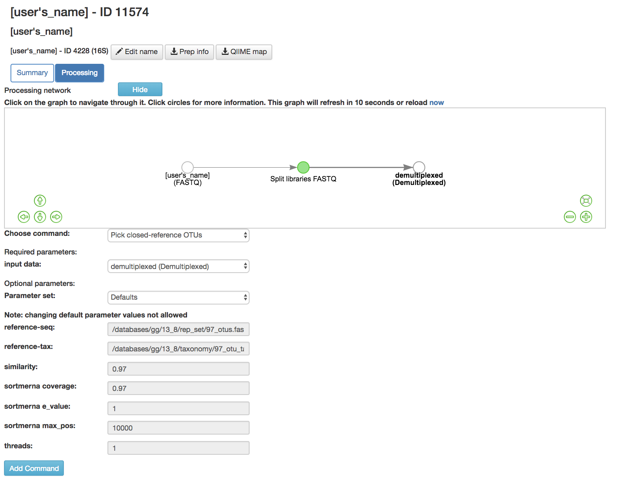Click the demultiplexed (Demultiplexed) artifact circle
The image size is (618, 479).
[418, 167]
